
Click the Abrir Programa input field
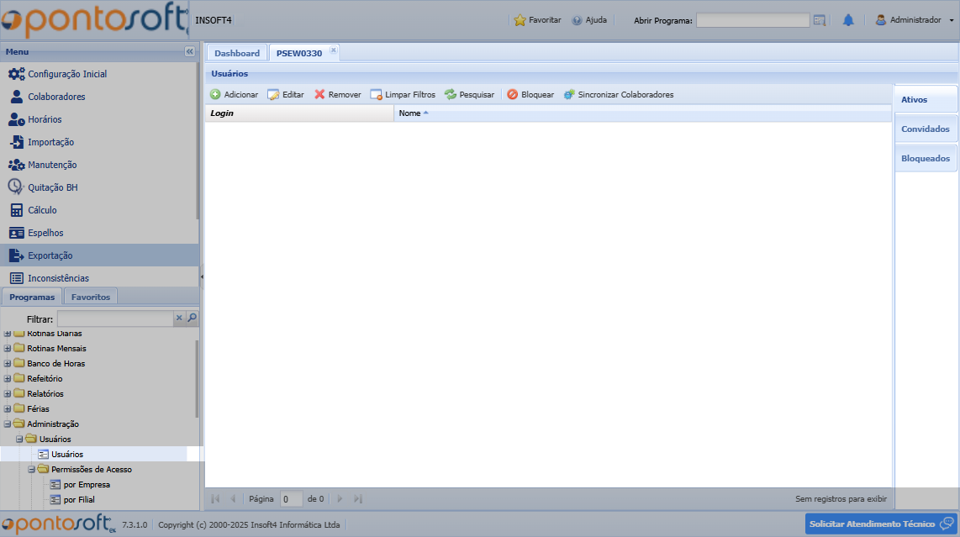(752, 20)
